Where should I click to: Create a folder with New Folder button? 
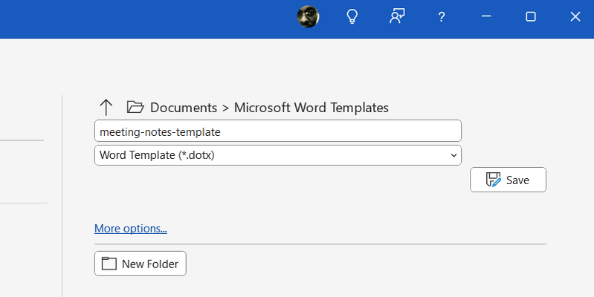pos(141,264)
